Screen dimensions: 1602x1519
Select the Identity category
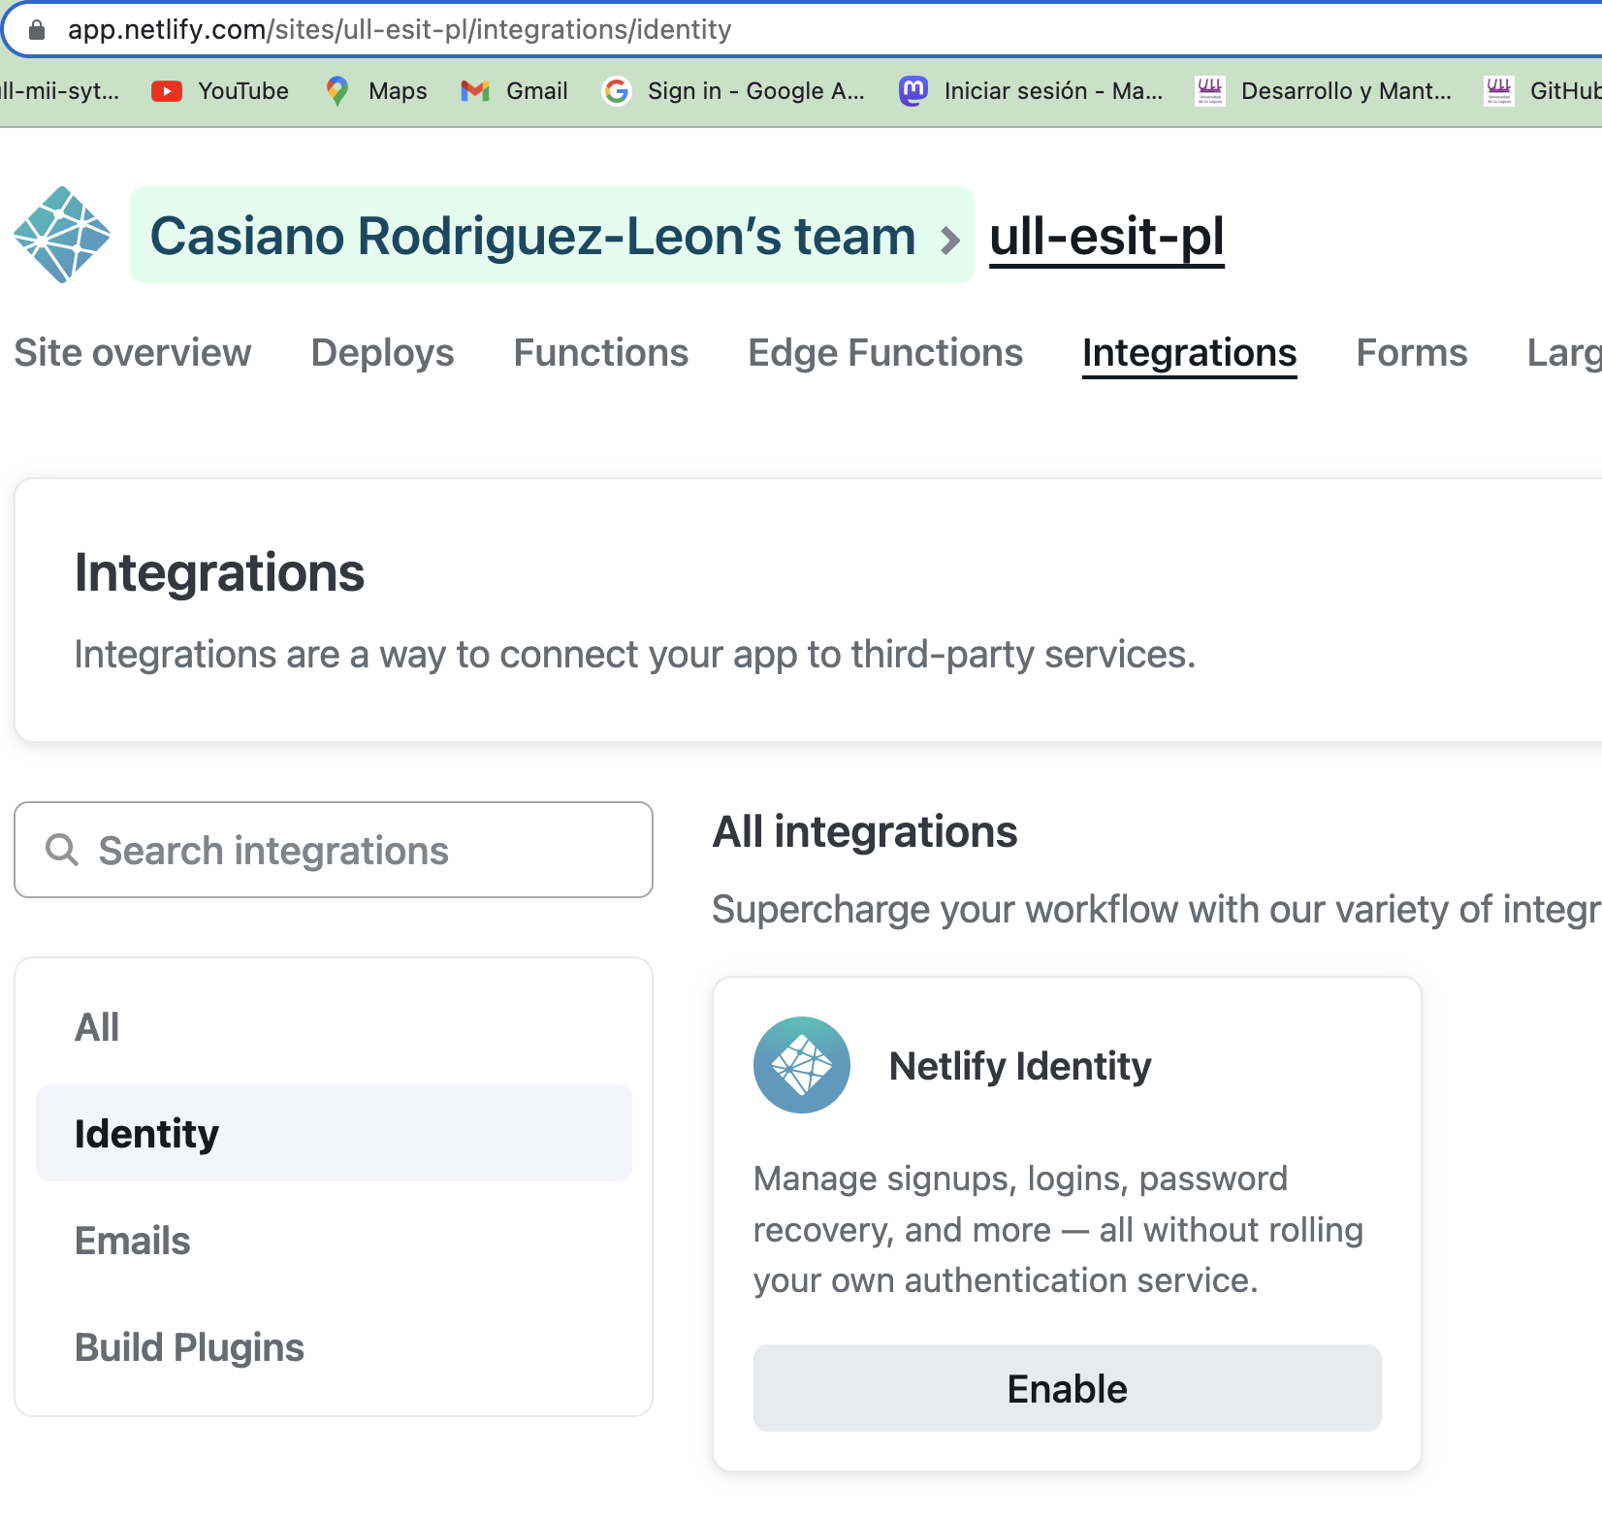334,1133
